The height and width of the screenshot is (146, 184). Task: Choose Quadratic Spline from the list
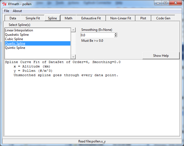[x=17, y=35]
